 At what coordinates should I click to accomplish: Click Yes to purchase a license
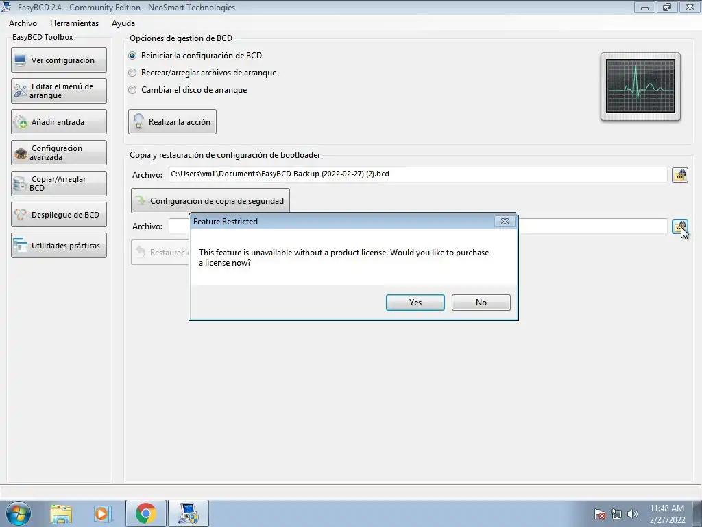click(415, 303)
